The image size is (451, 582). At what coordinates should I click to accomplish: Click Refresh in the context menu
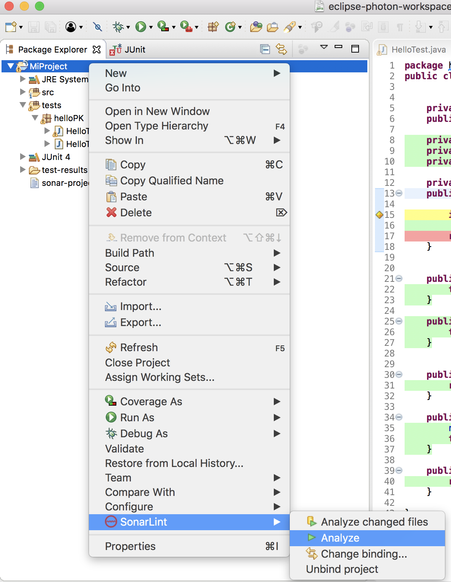(139, 347)
